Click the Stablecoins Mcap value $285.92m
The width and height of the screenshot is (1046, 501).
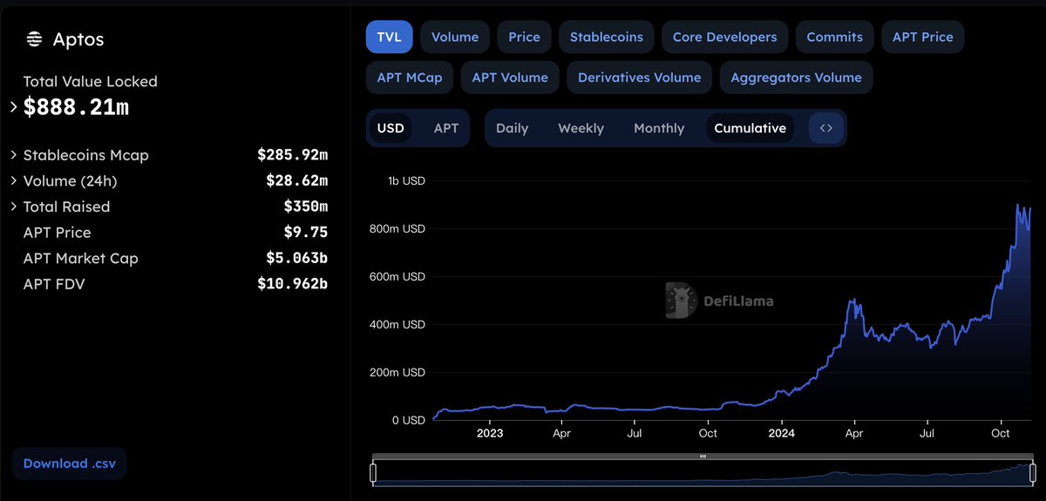click(x=293, y=155)
